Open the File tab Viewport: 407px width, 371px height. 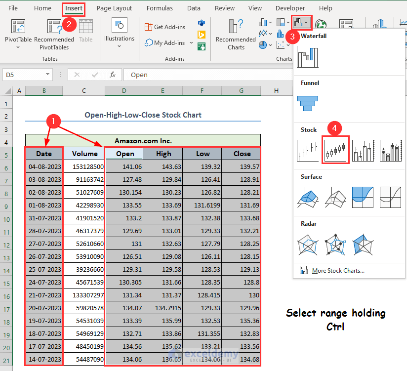(13, 8)
